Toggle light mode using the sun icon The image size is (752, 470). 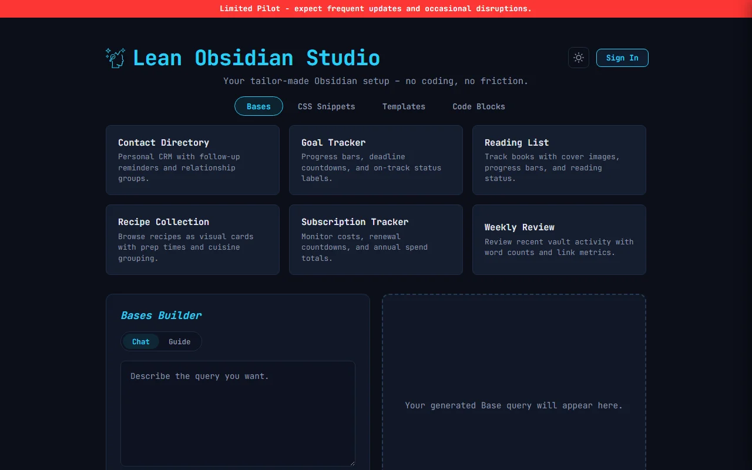tap(578, 58)
